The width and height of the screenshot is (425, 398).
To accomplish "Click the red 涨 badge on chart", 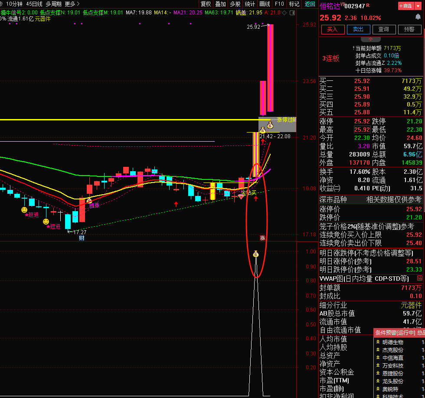I will [x=262, y=238].
